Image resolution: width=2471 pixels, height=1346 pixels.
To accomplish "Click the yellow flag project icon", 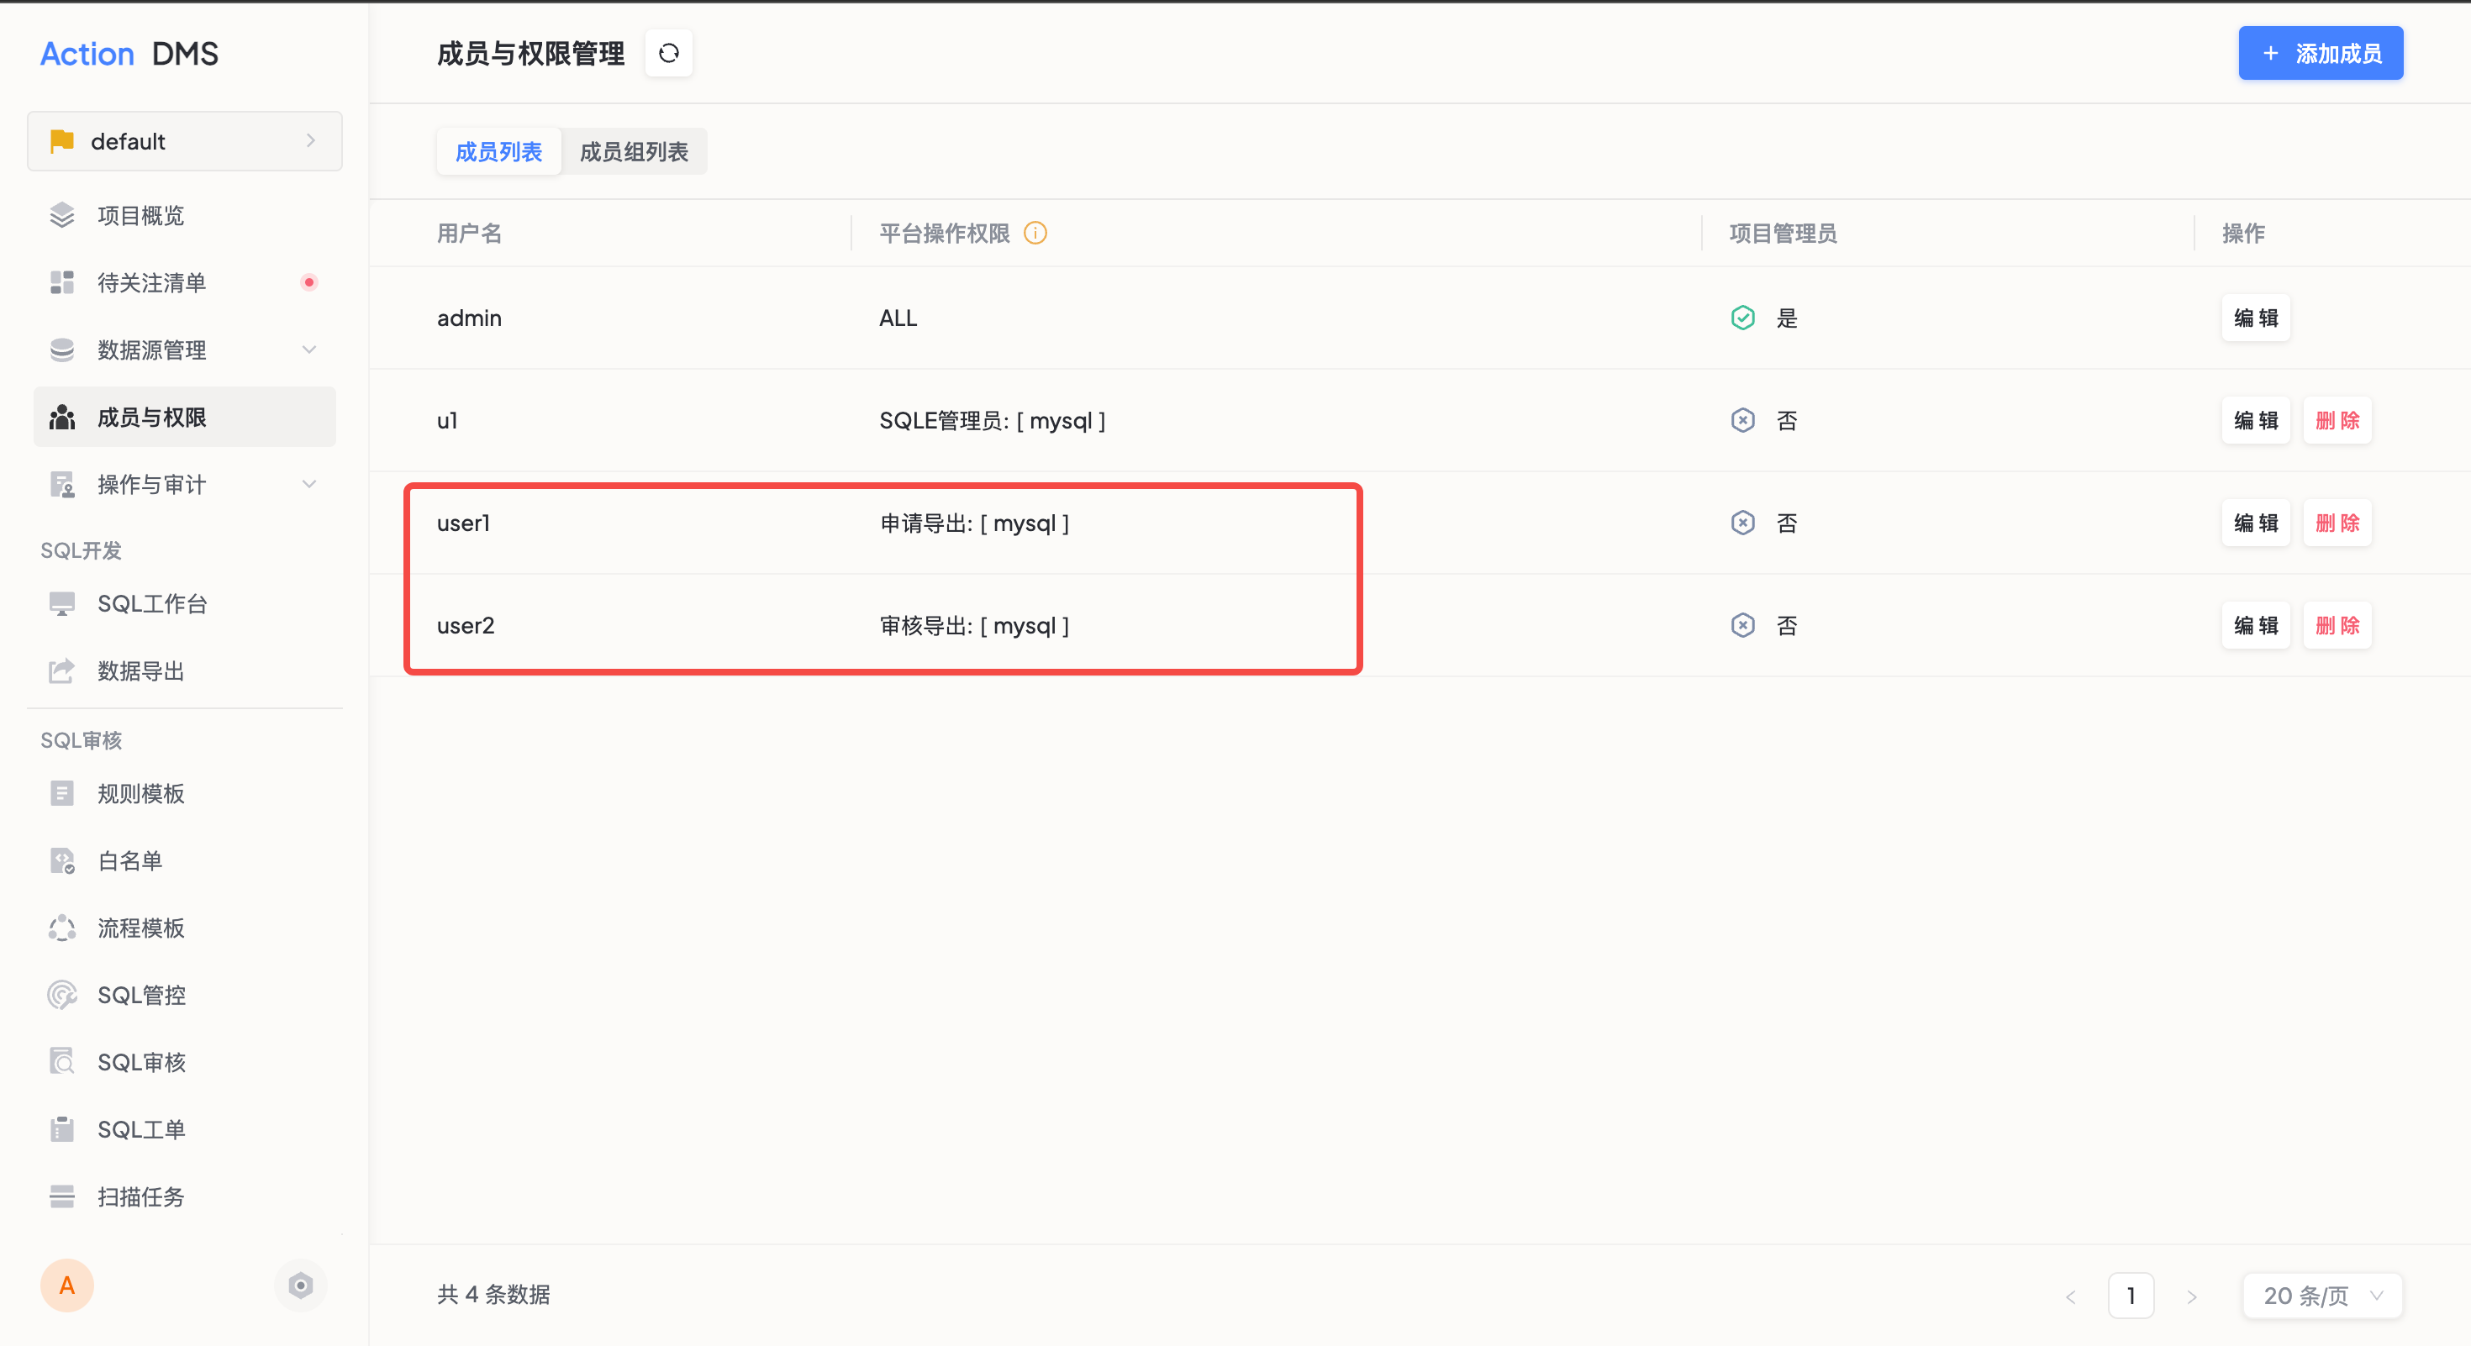I will (62, 141).
